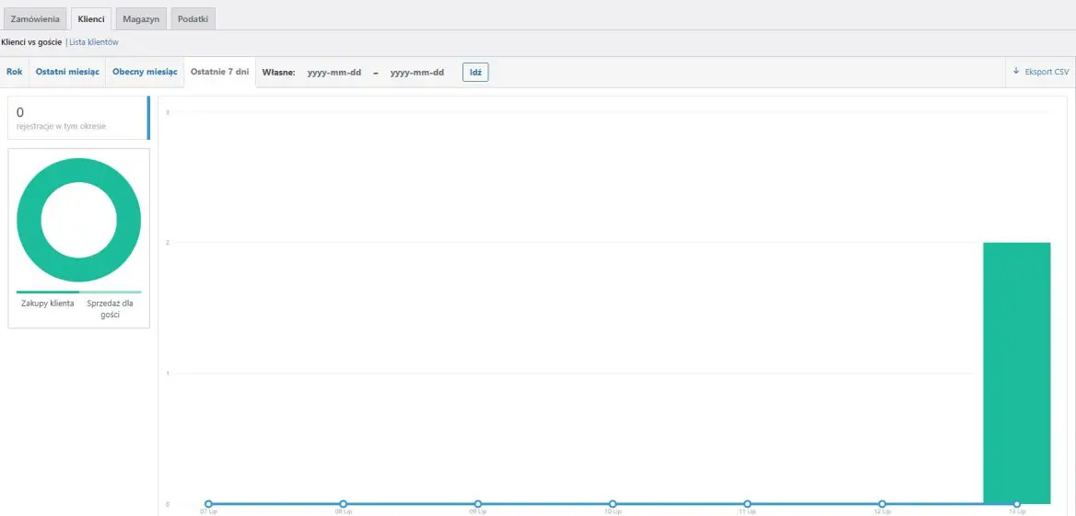Open the Lista klientów link
Screen dimensions: 1076x516
coord(94,42)
